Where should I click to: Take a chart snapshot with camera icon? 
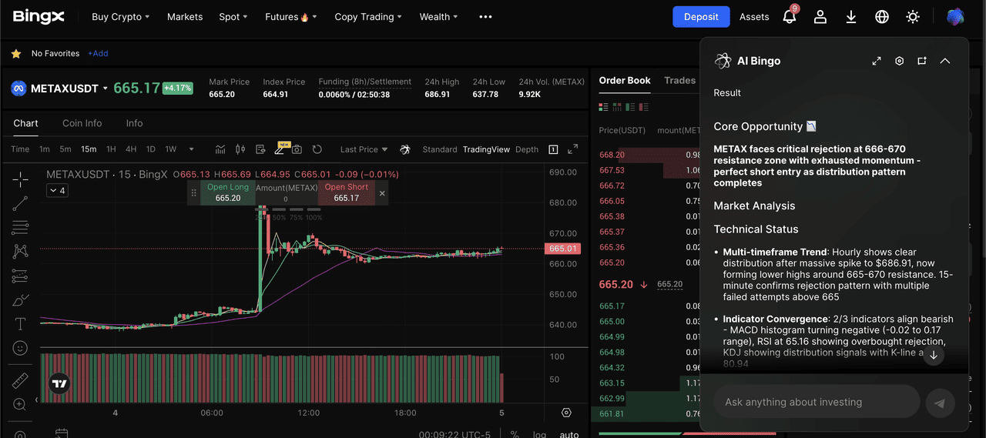(297, 149)
